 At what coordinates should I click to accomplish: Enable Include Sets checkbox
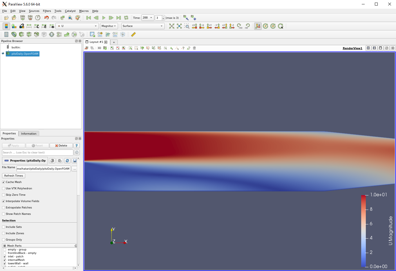click(3, 227)
